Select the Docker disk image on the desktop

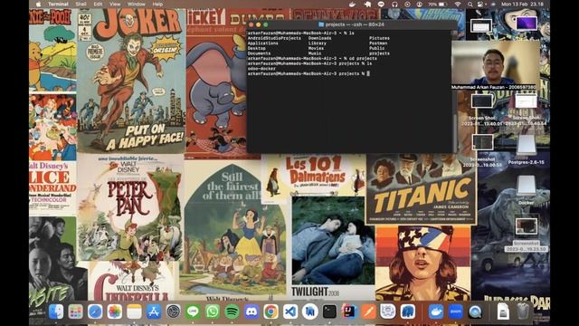527,190
